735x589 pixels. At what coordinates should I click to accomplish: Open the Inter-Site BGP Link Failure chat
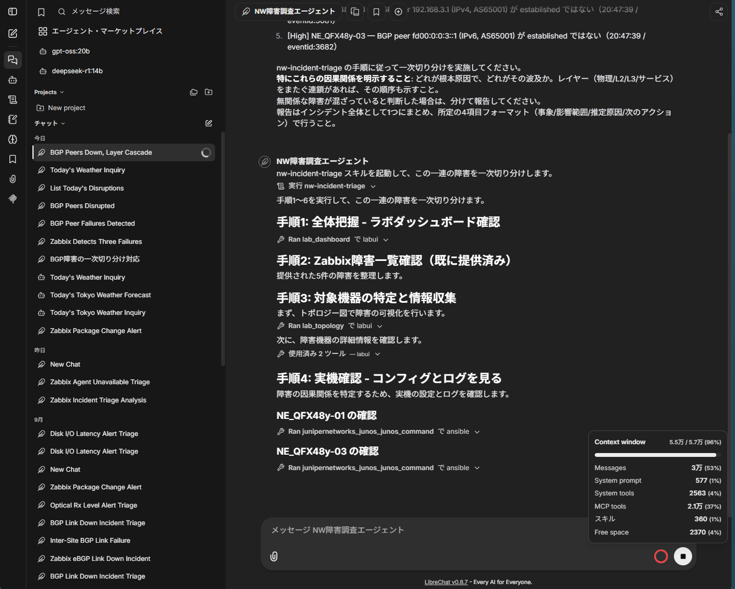(x=123, y=541)
